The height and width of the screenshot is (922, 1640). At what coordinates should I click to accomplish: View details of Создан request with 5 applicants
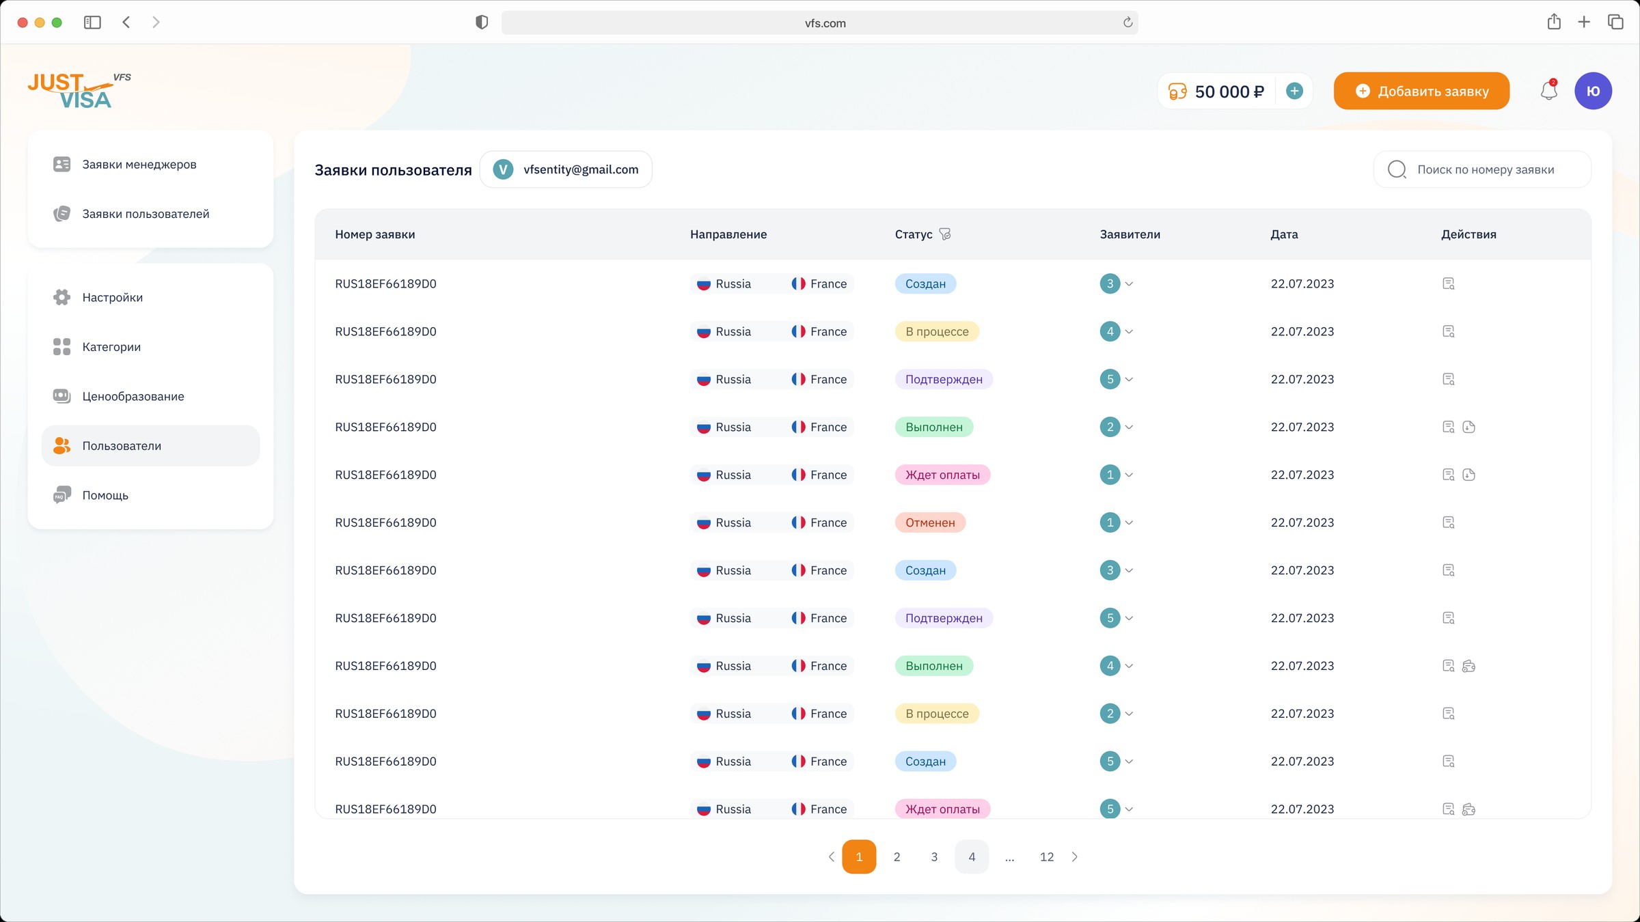(x=1448, y=762)
